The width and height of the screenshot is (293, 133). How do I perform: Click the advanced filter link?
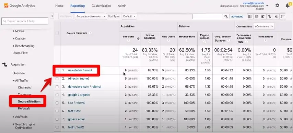(x=237, y=16)
